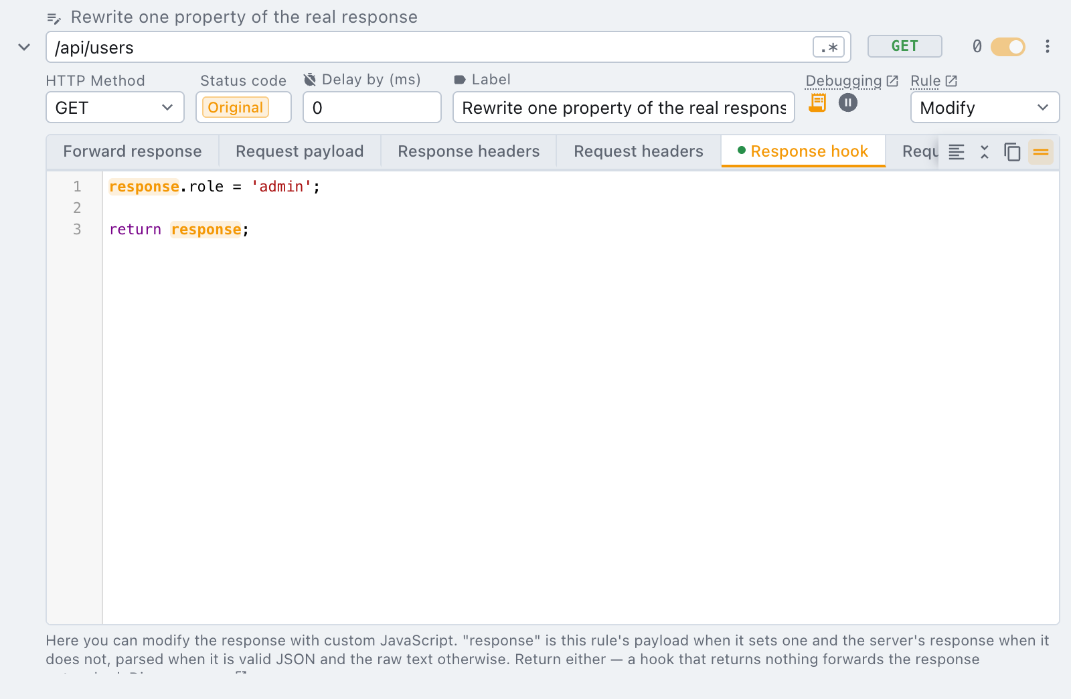
Task: Click the orange debugging log icon
Action: coord(817,102)
